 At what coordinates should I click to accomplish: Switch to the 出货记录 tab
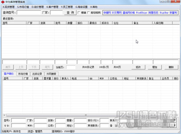(x=37, y=74)
